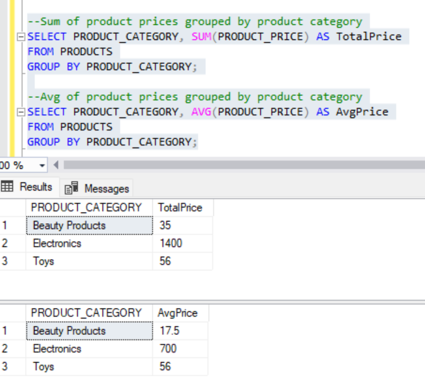The width and height of the screenshot is (425, 392).
Task: Collapse the AVG query code block
Action: coord(22,112)
